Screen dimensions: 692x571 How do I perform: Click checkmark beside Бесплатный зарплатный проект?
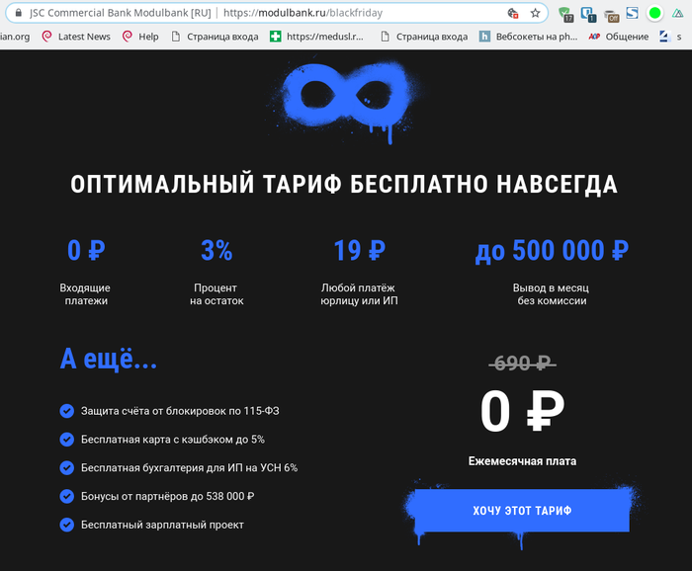pyautogui.click(x=67, y=525)
